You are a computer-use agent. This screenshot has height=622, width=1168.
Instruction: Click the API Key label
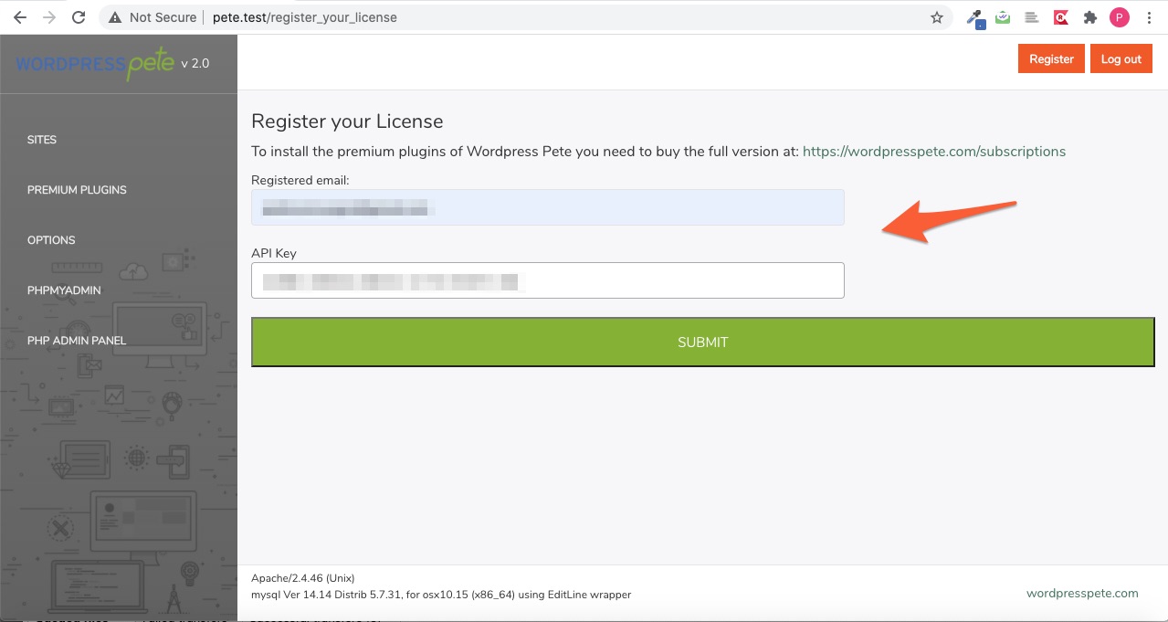coord(274,253)
